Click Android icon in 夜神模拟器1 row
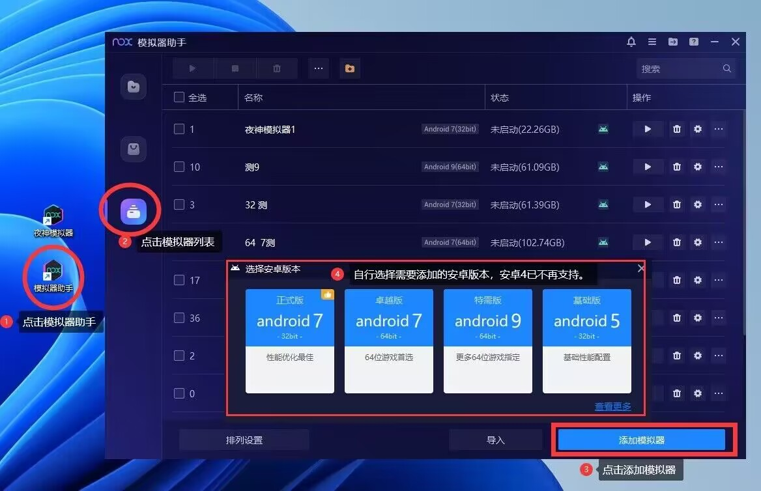This screenshot has width=761, height=491. tap(603, 129)
